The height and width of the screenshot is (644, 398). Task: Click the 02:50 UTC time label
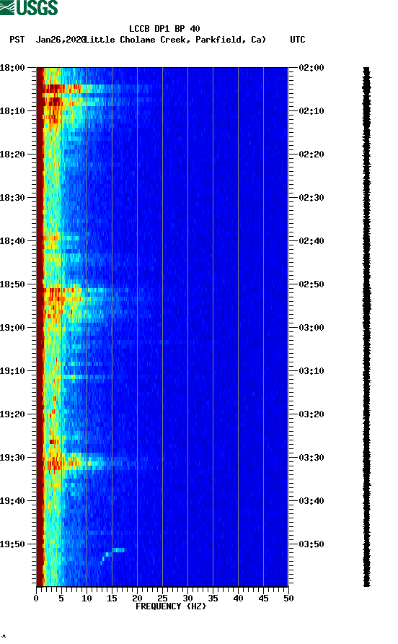(x=311, y=284)
